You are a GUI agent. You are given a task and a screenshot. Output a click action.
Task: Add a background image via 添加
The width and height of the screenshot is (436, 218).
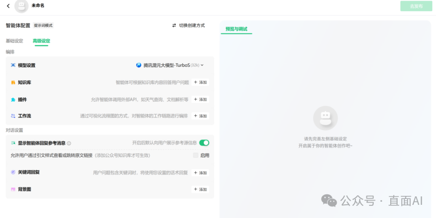point(200,190)
